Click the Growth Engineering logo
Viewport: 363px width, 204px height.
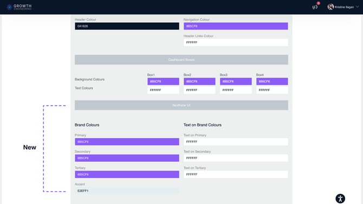click(19, 7)
